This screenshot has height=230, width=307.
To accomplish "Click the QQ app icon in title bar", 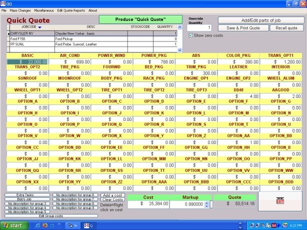I will (x=3, y=3).
